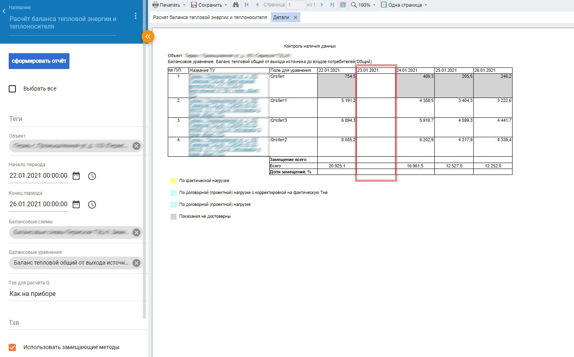Screen dimensions: 574x357
Task: Click the Замещение всего row label
Action: click(x=288, y=159)
